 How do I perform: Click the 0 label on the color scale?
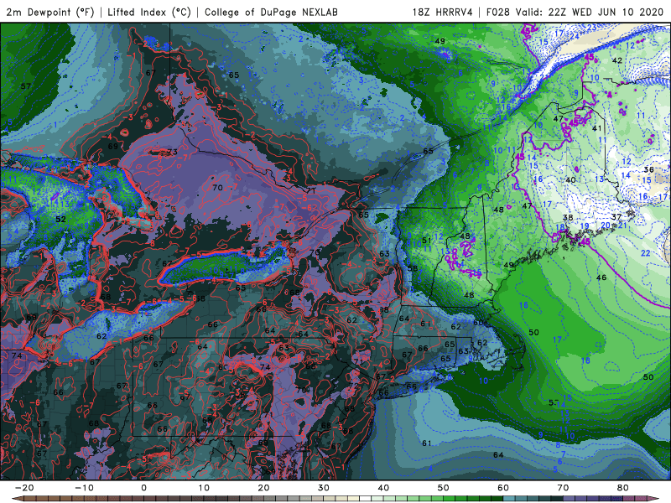[x=143, y=488]
